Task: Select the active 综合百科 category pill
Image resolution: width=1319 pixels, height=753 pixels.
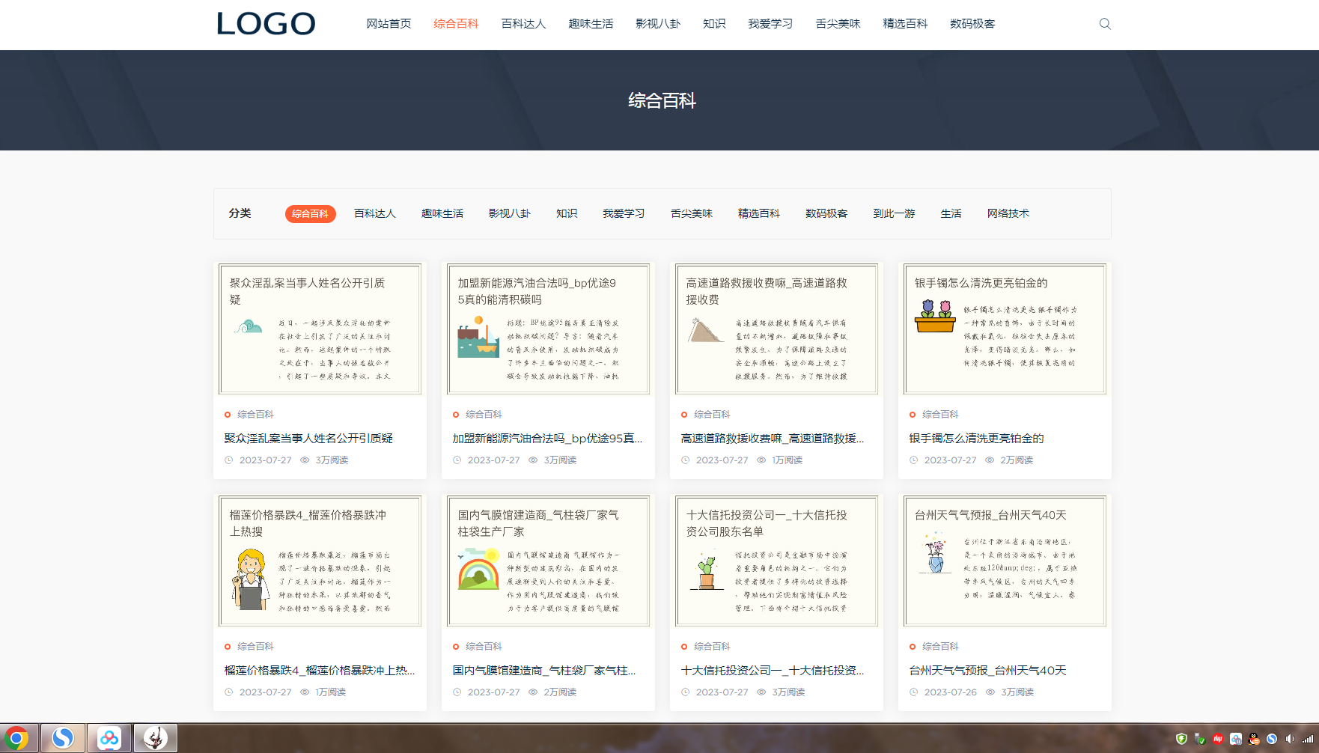Action: point(310,214)
